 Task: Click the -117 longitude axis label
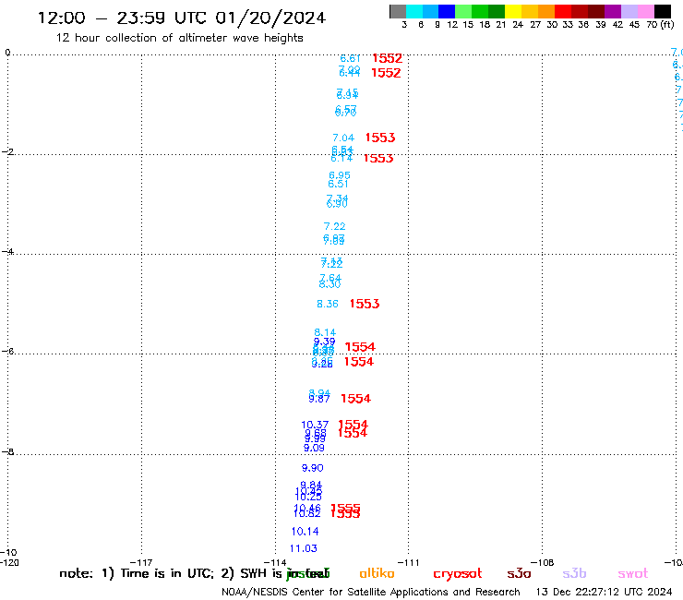click(141, 562)
